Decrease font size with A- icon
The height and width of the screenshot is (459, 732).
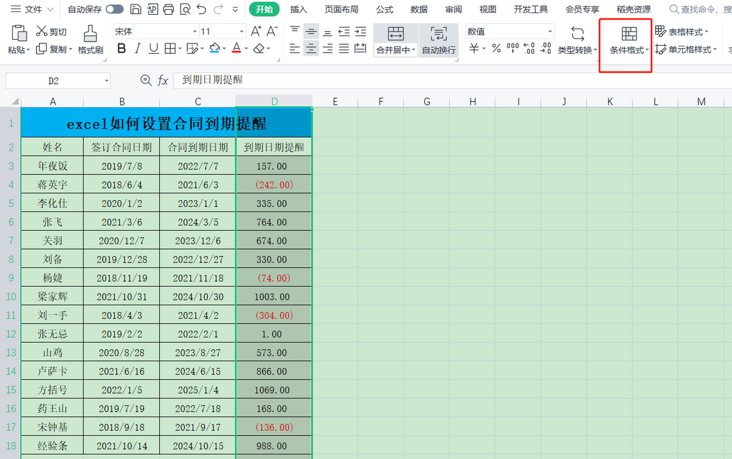(x=272, y=31)
